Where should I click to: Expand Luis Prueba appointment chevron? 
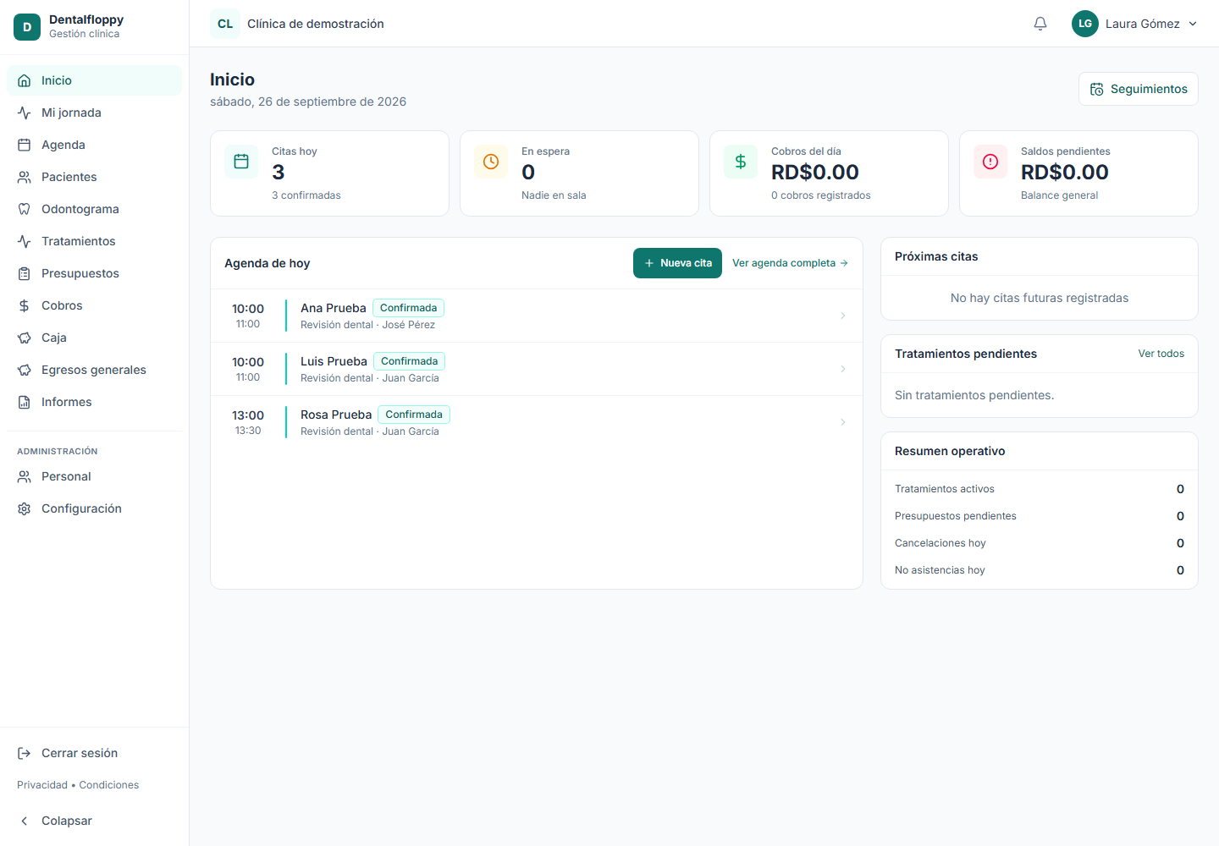(x=843, y=369)
